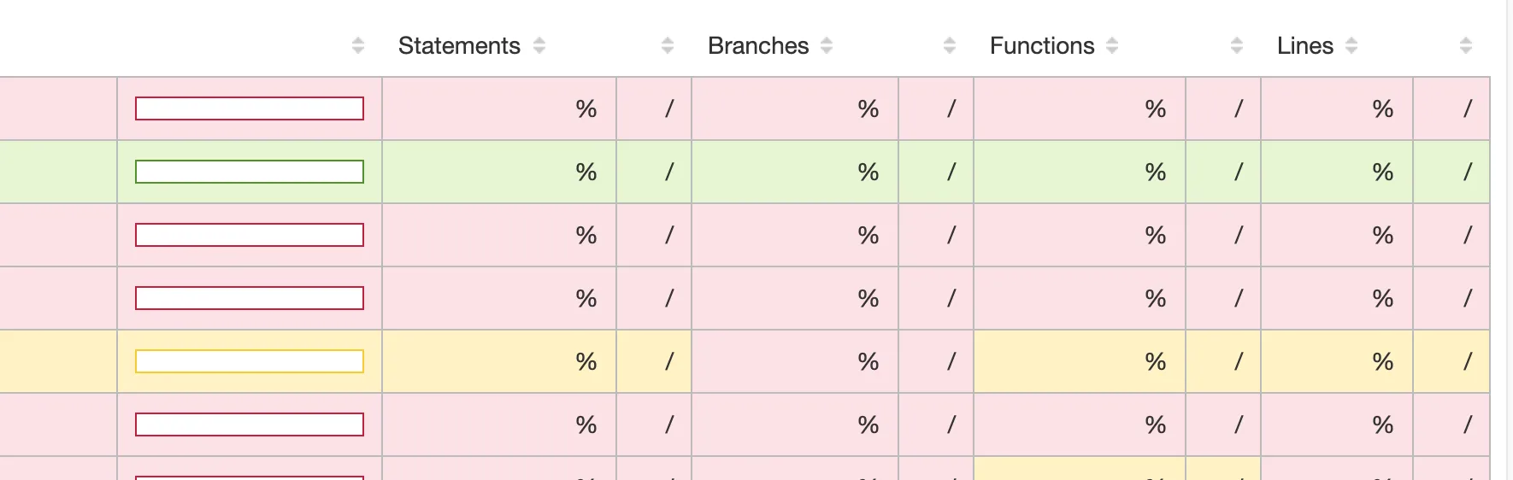This screenshot has width=1513, height=480.
Task: Click the yellow coverage bar
Action: (x=250, y=361)
